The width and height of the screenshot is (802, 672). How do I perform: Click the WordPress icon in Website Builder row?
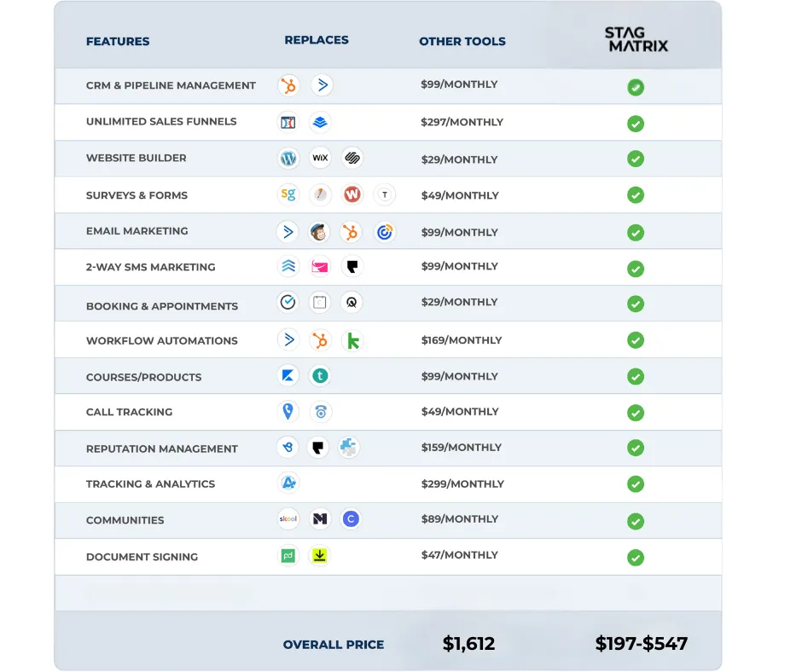pyautogui.click(x=288, y=158)
